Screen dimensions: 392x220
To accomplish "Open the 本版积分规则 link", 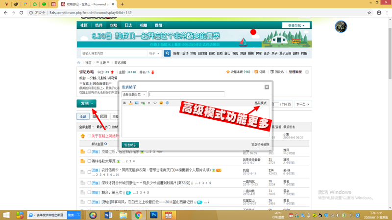I will [260, 145].
